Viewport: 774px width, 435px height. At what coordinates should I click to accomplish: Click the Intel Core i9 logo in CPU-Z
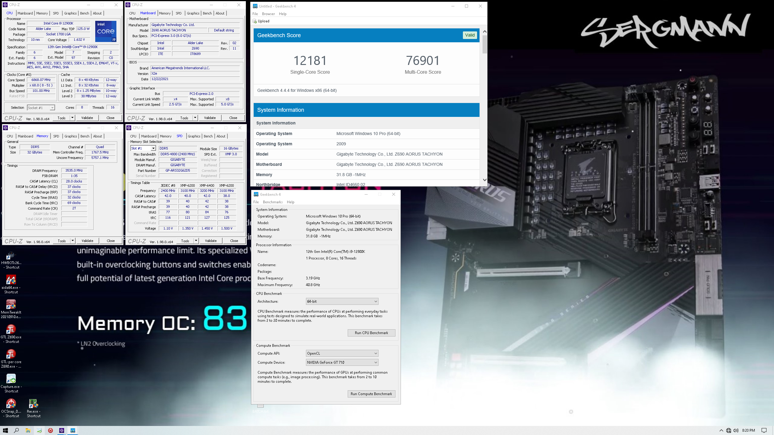point(106,31)
